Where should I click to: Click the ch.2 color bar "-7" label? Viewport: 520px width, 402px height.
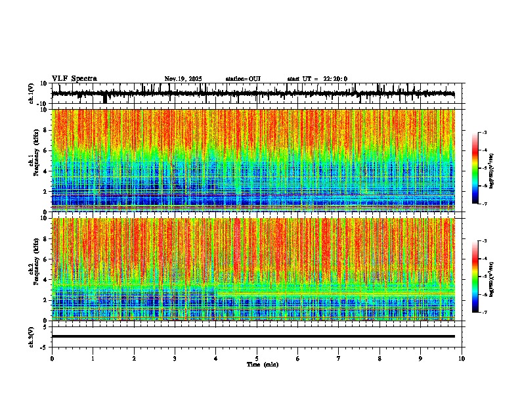point(484,313)
